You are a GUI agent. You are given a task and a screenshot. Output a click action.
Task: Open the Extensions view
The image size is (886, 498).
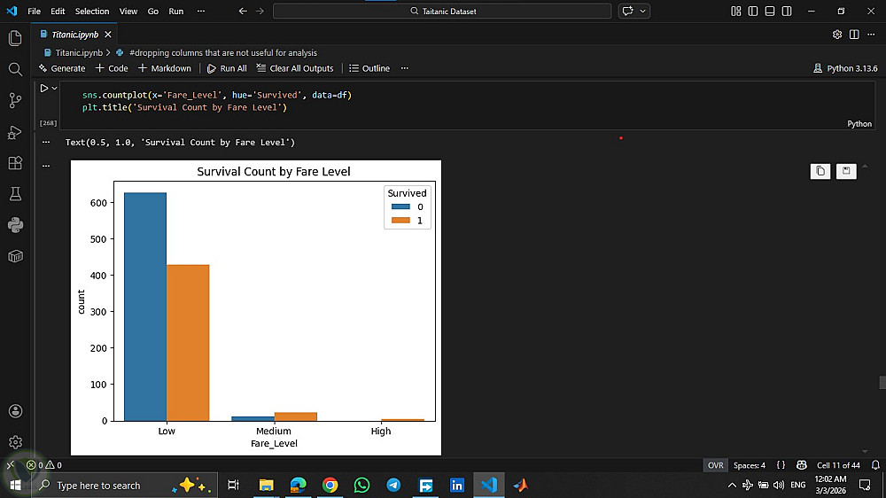point(15,163)
